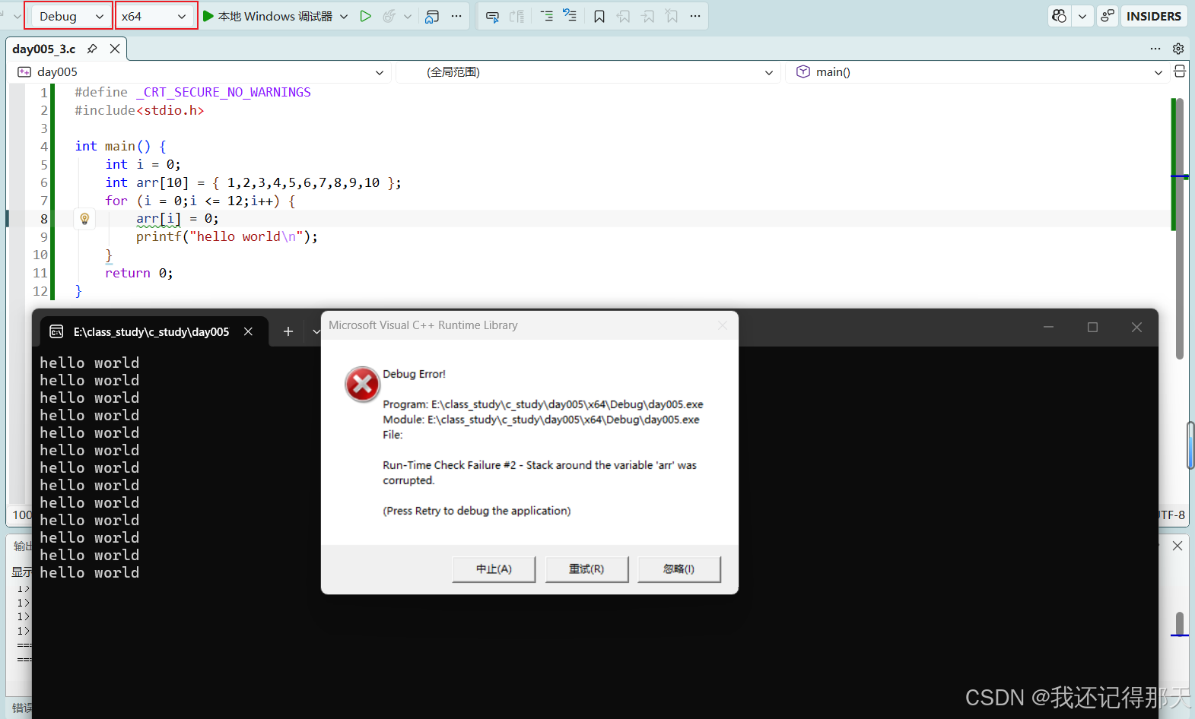Click the increase indent toolbar icon

546,16
